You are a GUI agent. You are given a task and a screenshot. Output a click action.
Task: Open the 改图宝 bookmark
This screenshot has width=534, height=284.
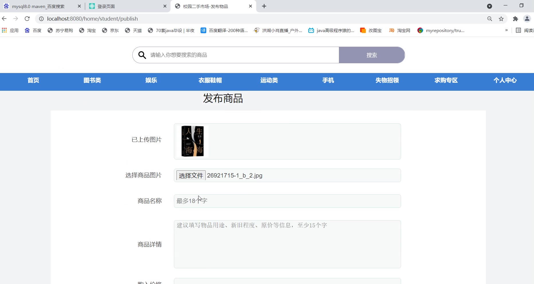tap(371, 30)
